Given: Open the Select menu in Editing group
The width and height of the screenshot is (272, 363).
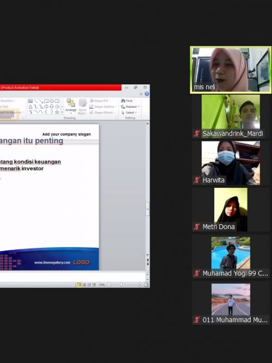Looking at the screenshot, I should pos(129,113).
